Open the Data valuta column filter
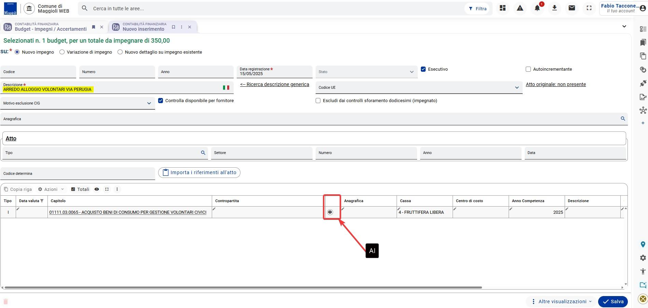Viewport: 648px width, 308px height. 42,201
